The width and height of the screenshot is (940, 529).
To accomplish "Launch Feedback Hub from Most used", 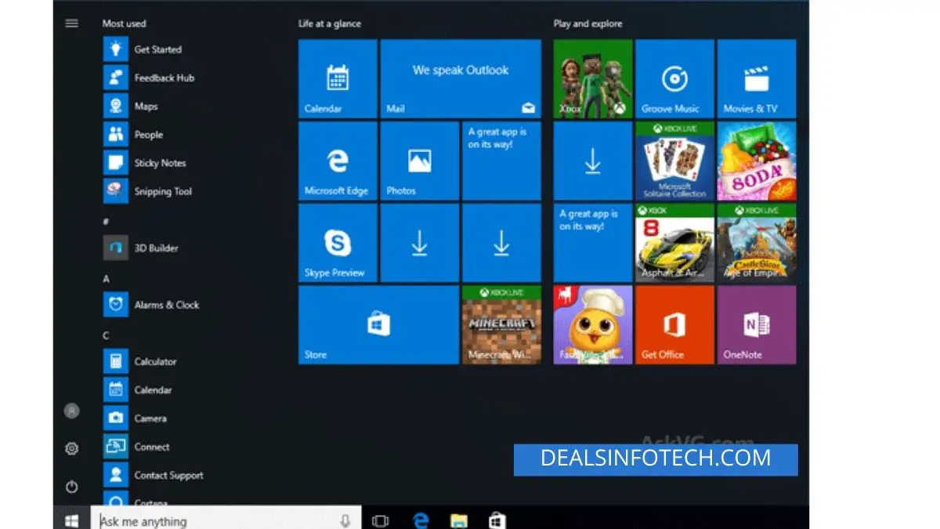I will [149, 78].
